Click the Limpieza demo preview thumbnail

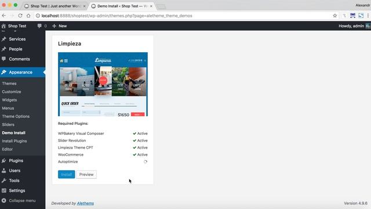(103, 84)
